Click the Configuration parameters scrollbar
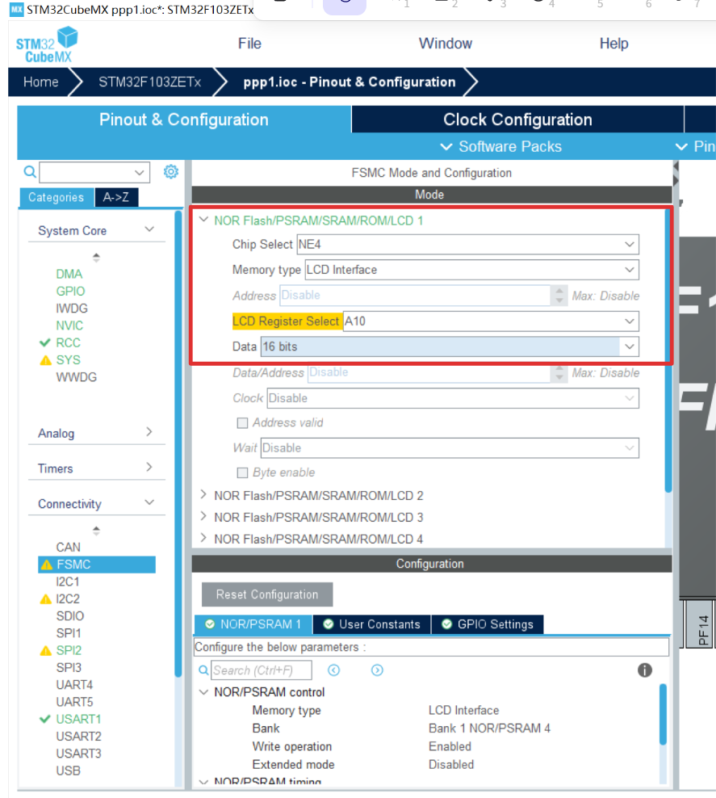Image resolution: width=716 pixels, height=798 pixels. (663, 715)
